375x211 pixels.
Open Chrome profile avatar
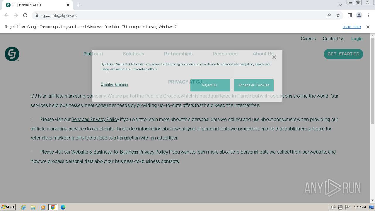(359, 15)
